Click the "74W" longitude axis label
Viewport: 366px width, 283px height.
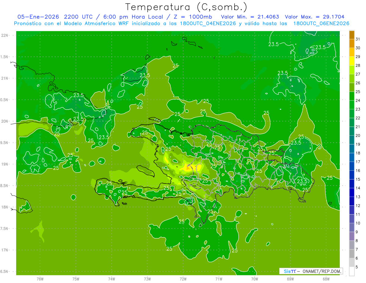(111, 279)
